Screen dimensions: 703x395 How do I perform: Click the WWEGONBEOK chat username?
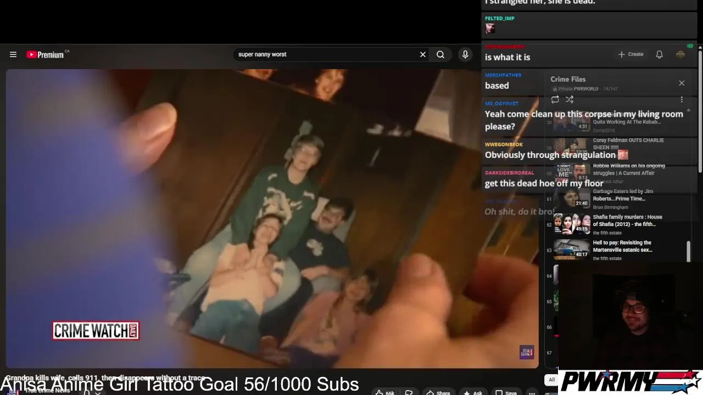pyautogui.click(x=504, y=144)
